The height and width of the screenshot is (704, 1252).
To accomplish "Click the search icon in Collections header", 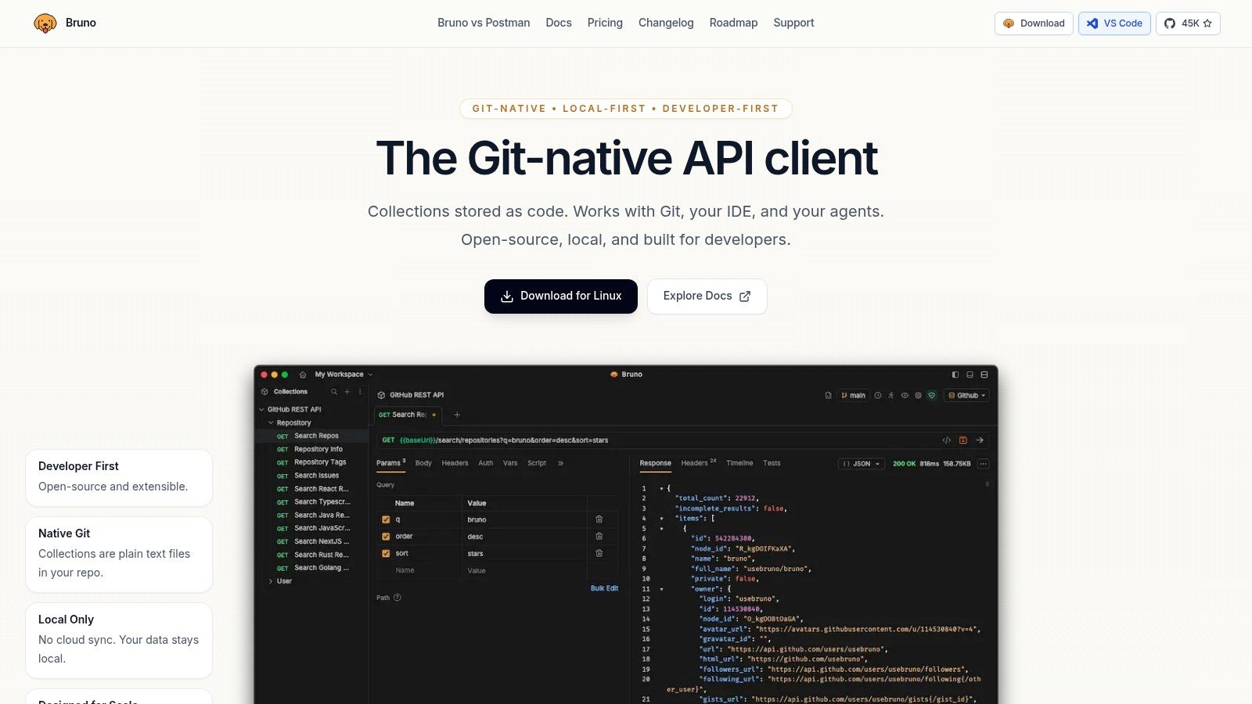I will click(x=334, y=392).
